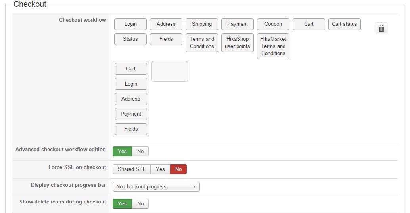Click the Coupon workflow block
This screenshot has height=213, width=410.
tap(273, 24)
